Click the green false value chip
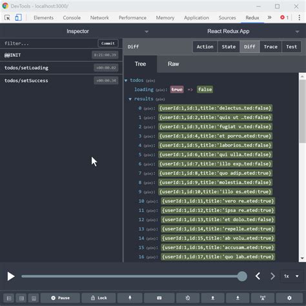The width and height of the screenshot is (306, 306). (x=205, y=89)
